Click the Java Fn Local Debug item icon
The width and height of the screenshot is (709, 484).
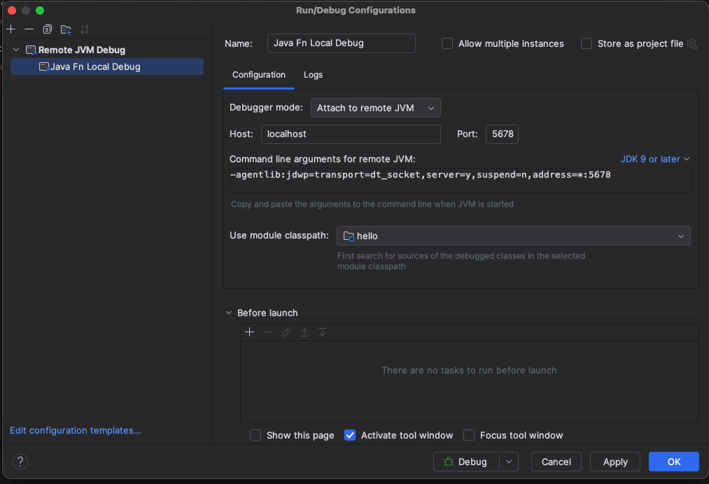44,67
